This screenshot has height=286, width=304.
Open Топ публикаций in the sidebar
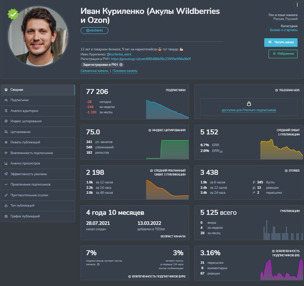[x=38, y=206]
